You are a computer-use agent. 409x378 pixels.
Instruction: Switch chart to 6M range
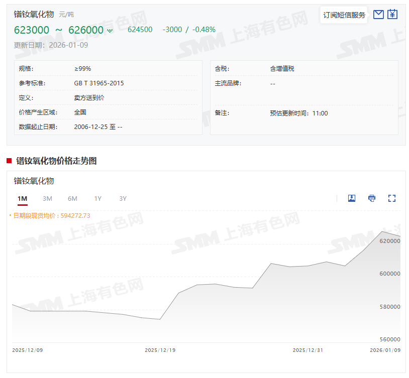click(x=72, y=199)
